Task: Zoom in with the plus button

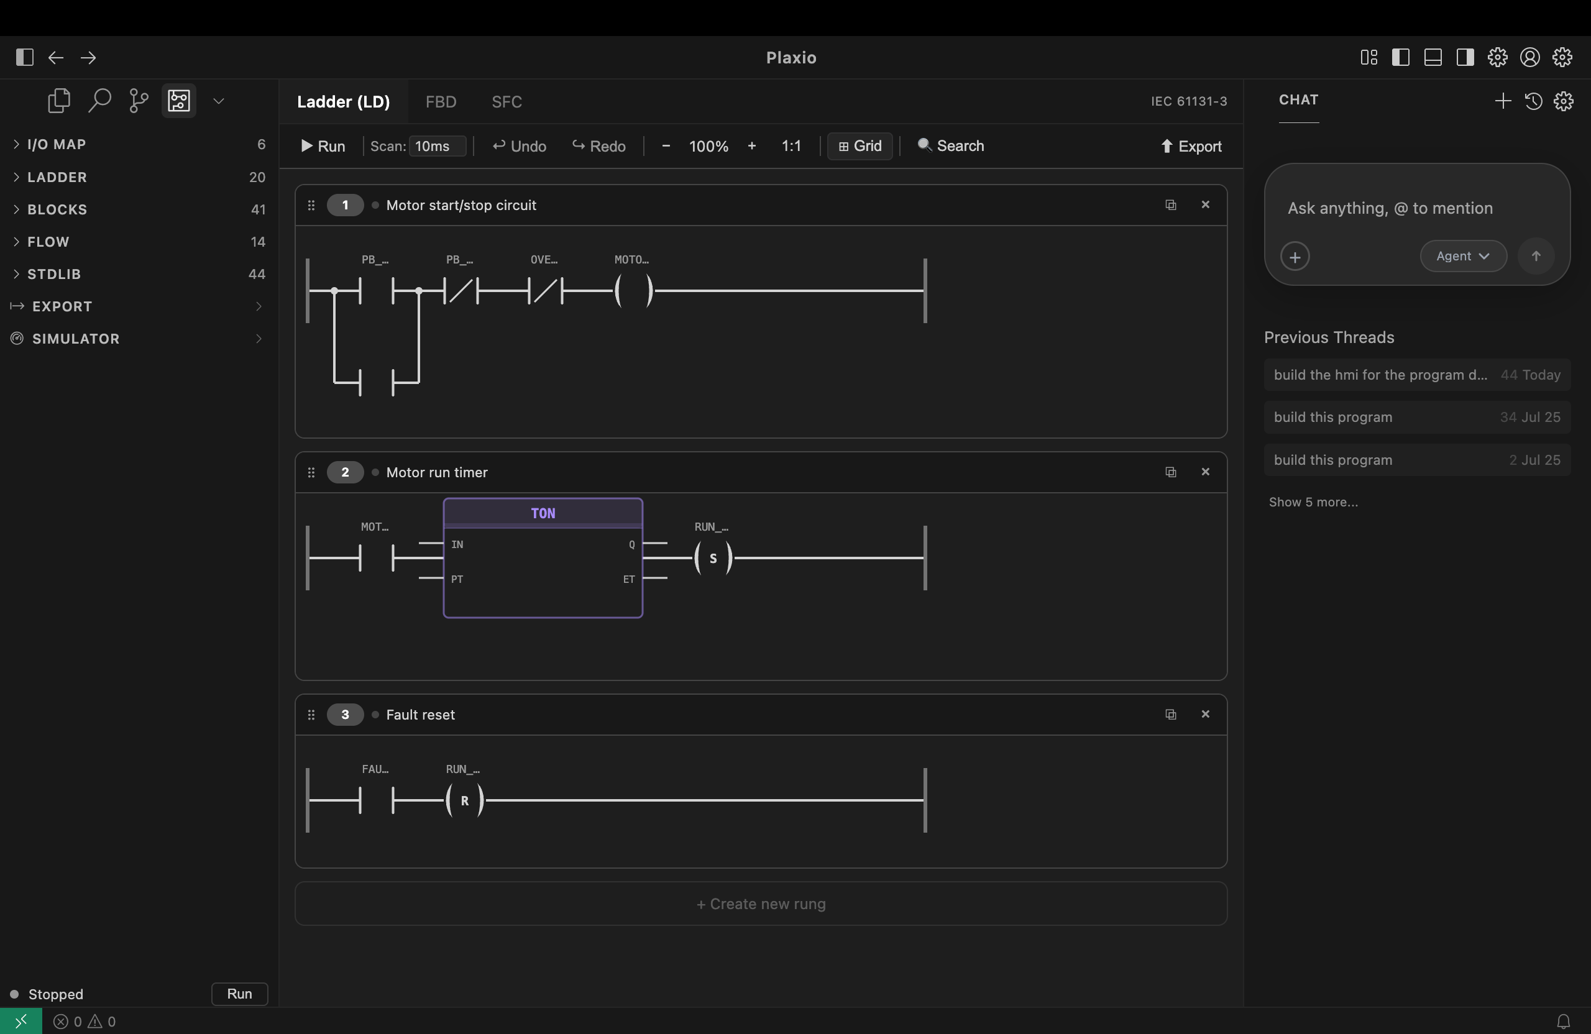Action: [x=751, y=145]
